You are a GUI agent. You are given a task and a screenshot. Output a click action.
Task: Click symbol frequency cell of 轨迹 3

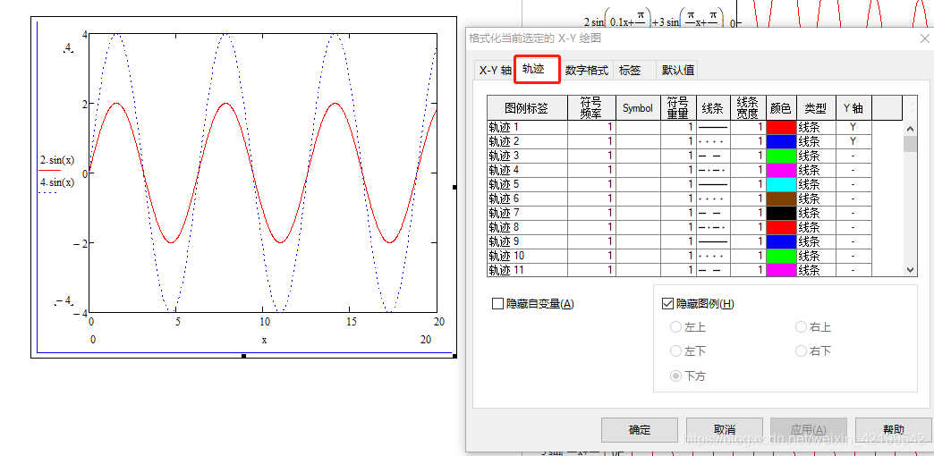591,156
